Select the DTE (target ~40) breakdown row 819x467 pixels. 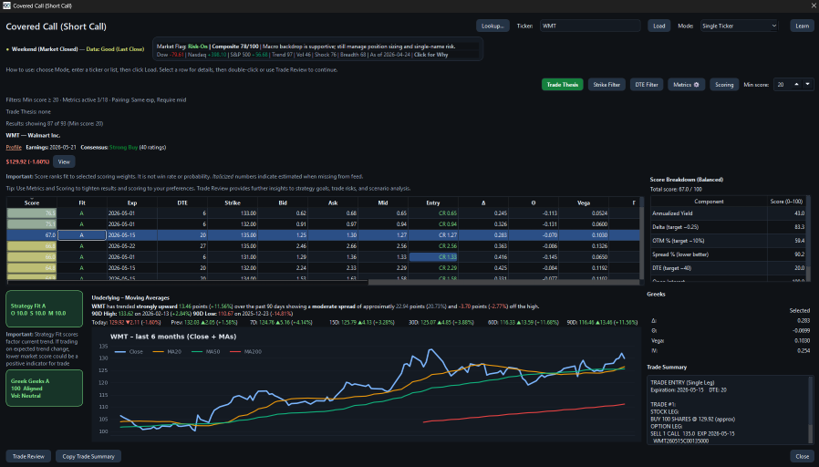[x=728, y=268]
